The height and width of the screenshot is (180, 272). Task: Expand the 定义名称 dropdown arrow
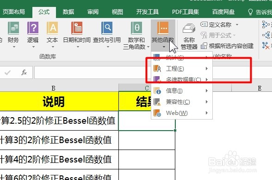[237, 24]
